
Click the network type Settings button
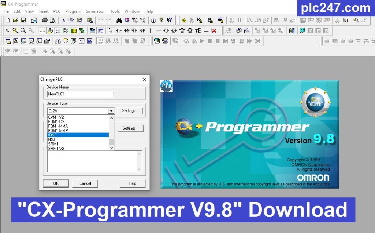click(130, 128)
